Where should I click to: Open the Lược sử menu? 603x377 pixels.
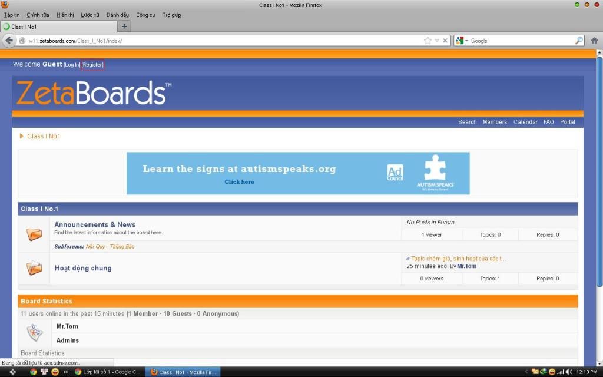(90, 15)
